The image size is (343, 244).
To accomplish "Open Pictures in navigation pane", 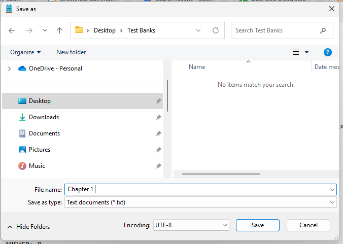I will point(82,150).
